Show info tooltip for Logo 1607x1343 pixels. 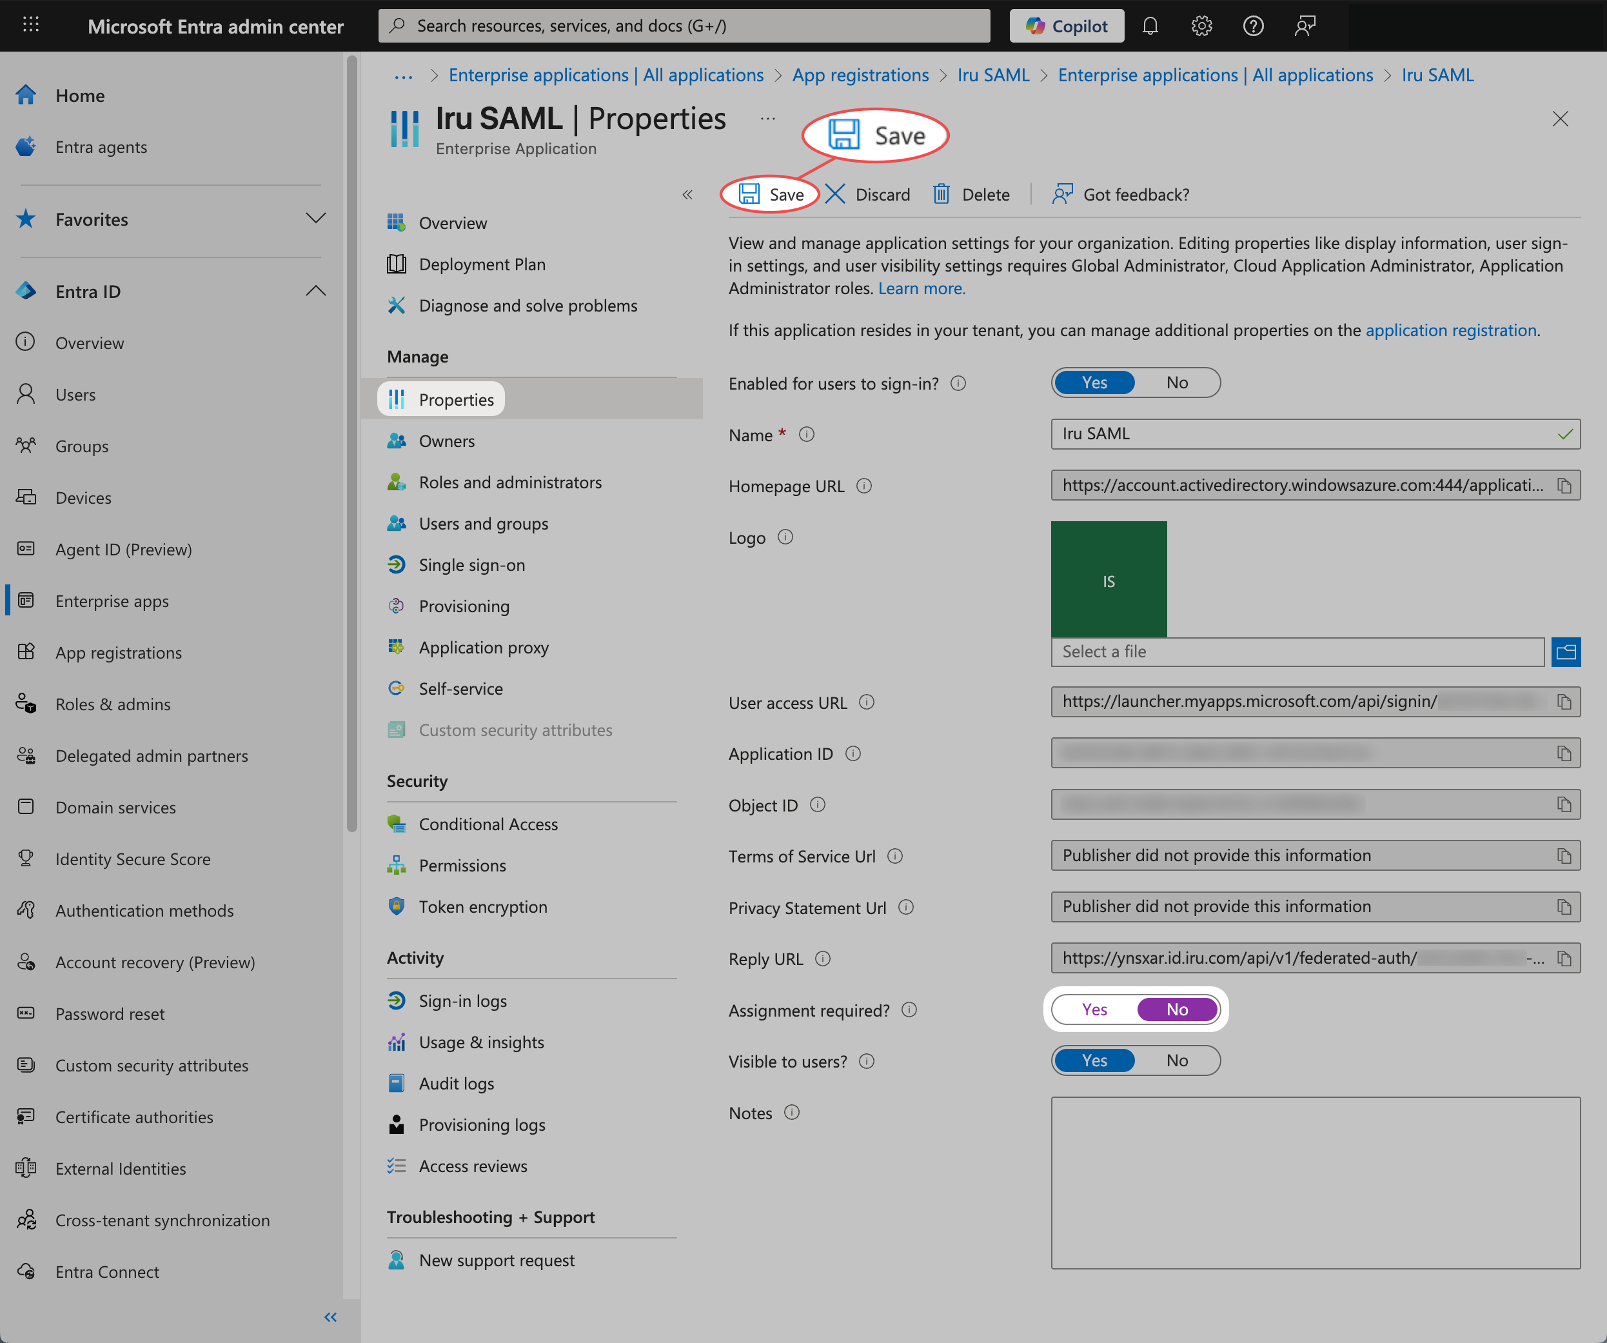click(785, 537)
